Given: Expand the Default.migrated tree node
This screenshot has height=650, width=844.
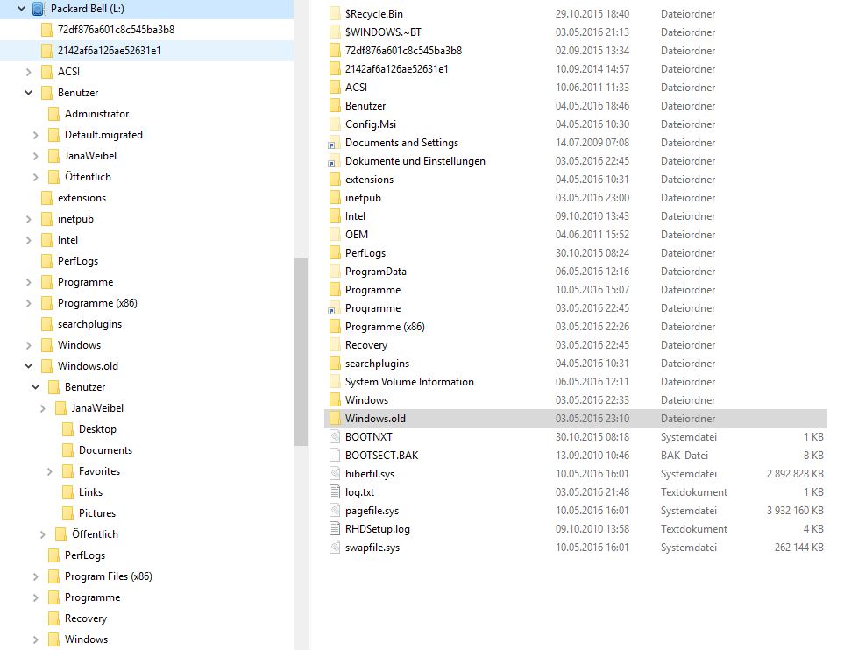Looking at the screenshot, I should point(36,135).
